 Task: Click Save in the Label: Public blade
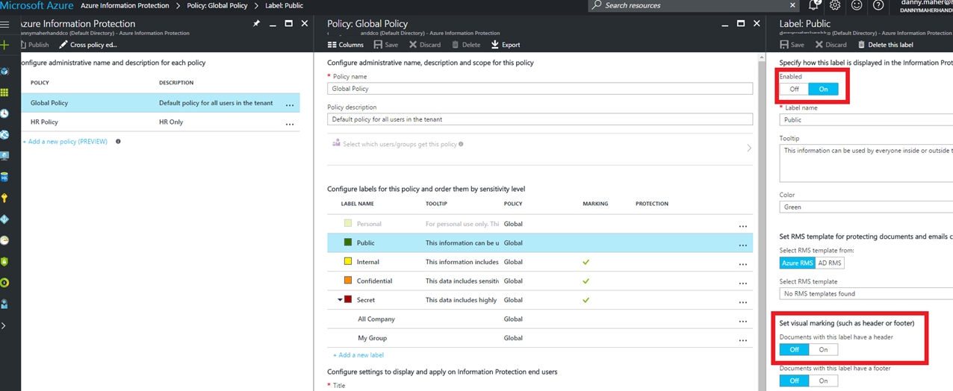792,45
